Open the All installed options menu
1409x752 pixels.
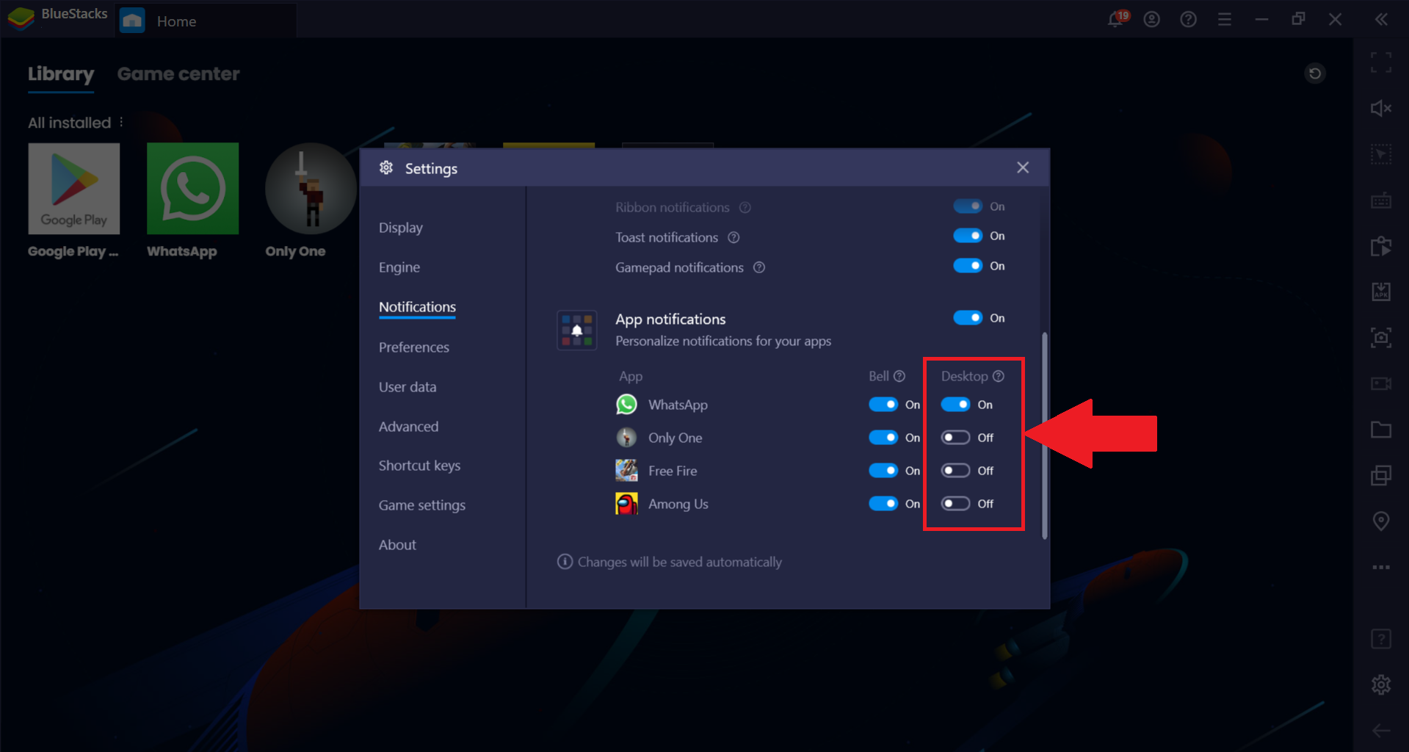pos(121,122)
